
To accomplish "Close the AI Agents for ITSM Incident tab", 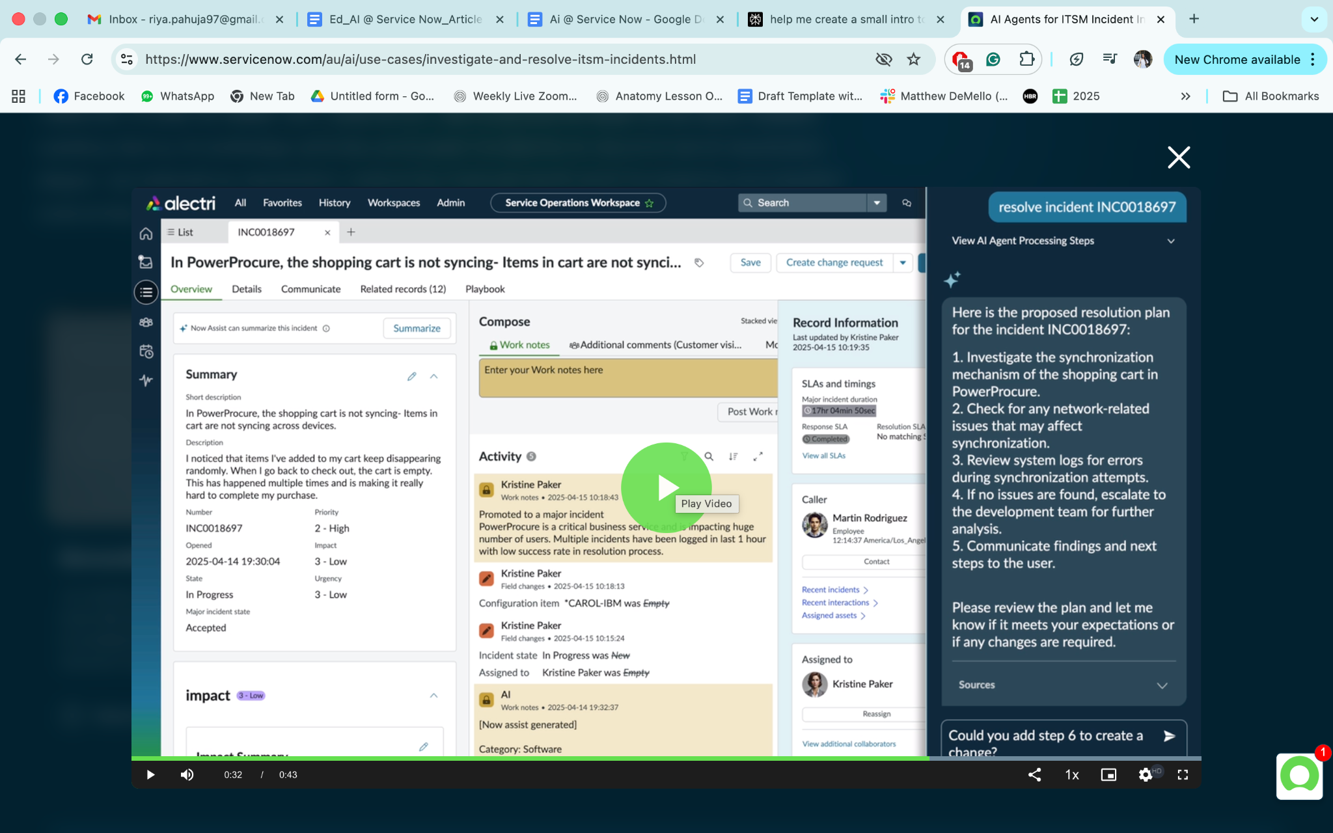I will click(x=1161, y=20).
